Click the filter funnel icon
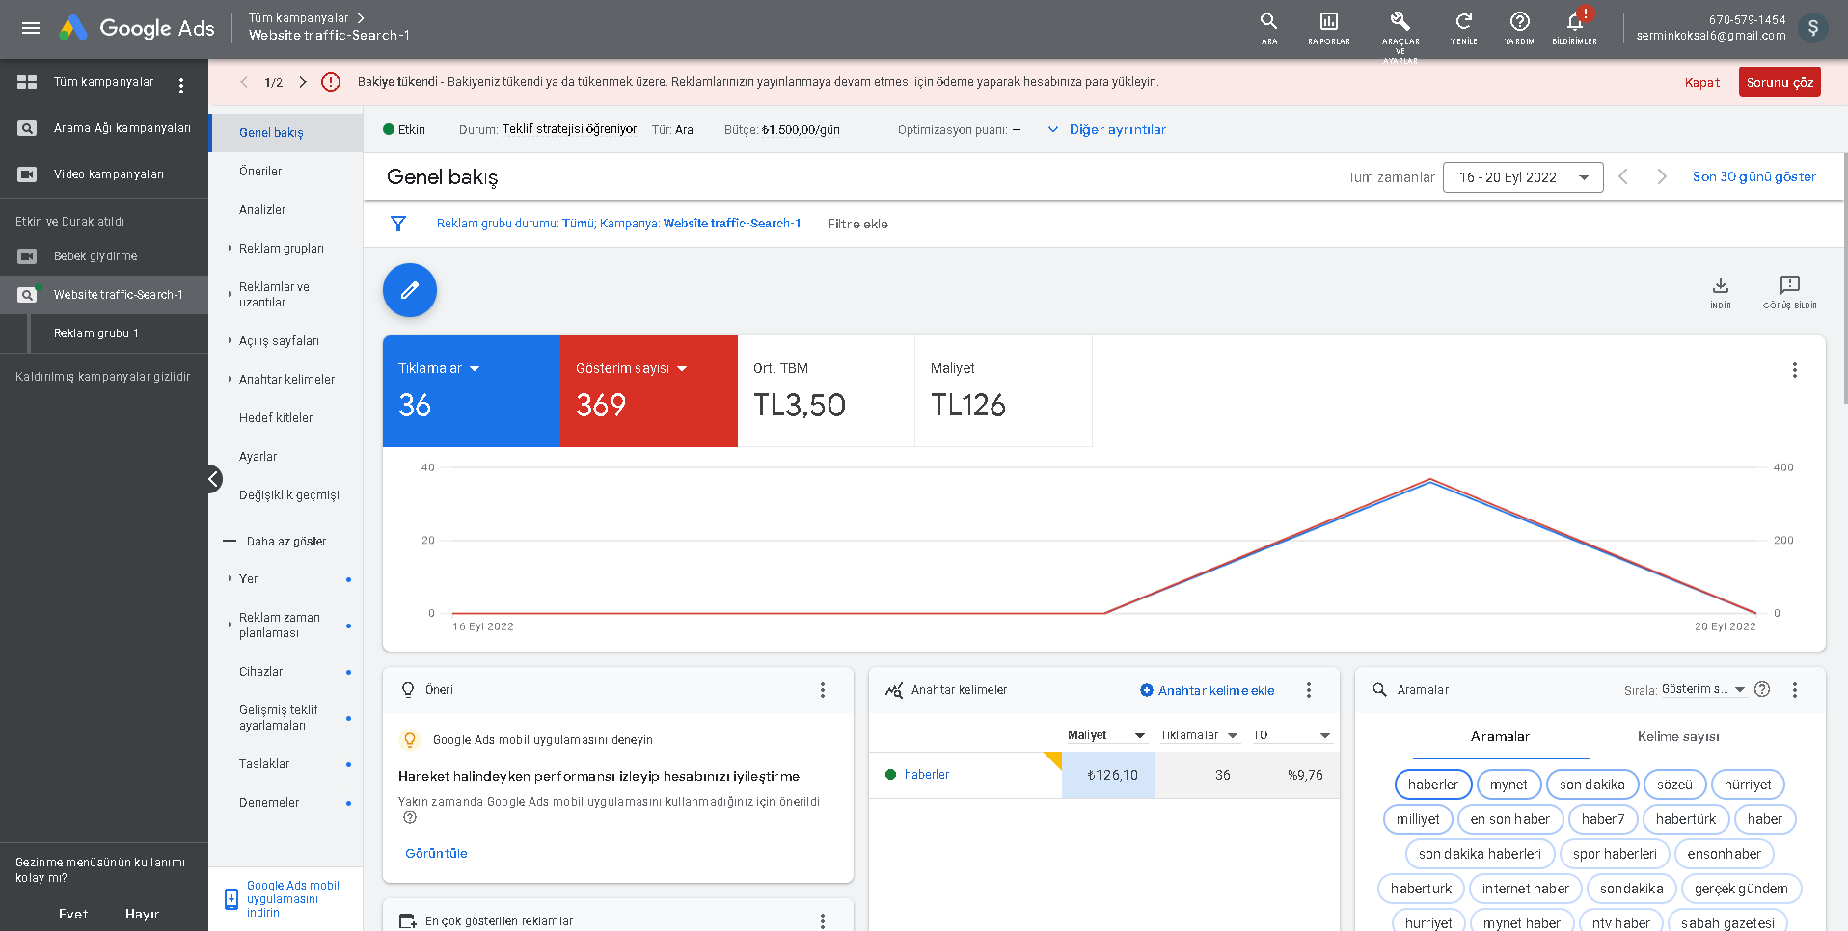This screenshot has width=1848, height=931. pos(398,224)
